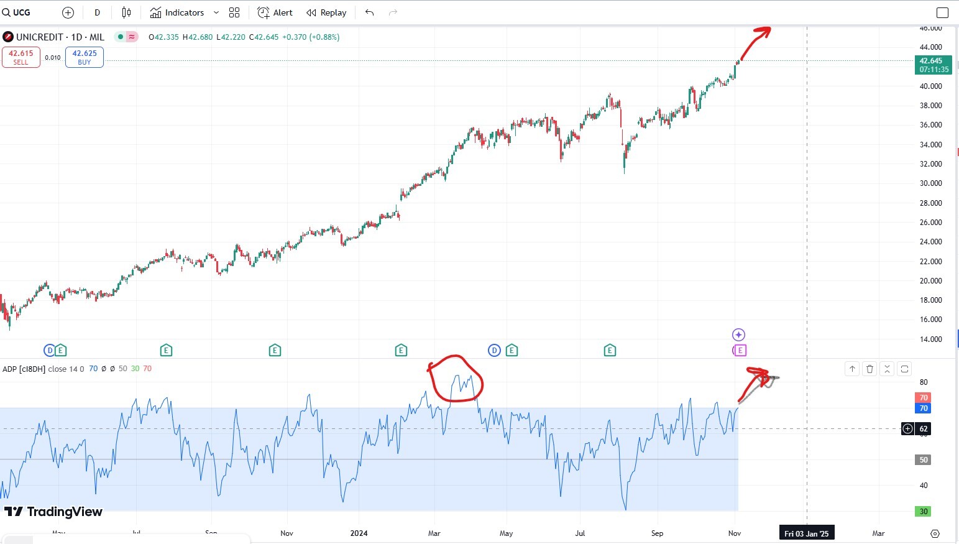The image size is (959, 544).
Task: Click the red SELL 42.615 button
Action: pyautogui.click(x=21, y=57)
